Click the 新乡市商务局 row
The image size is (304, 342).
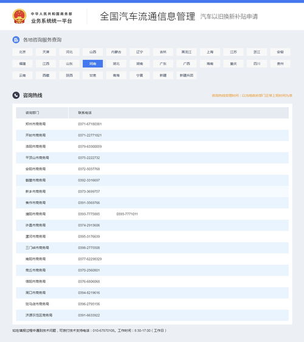coord(152,192)
